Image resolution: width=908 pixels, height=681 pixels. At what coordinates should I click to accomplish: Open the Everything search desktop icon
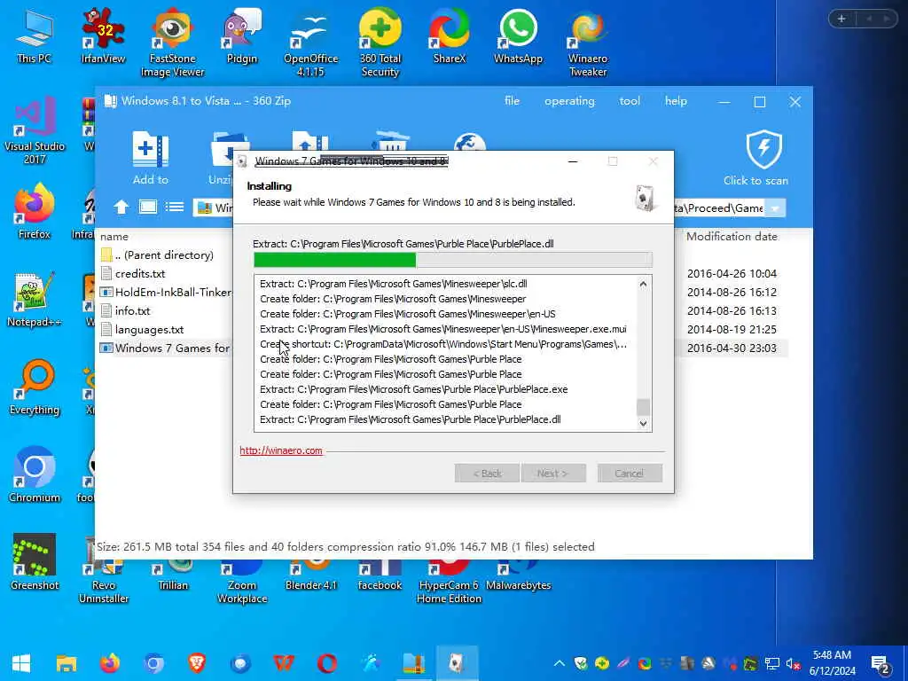[35, 387]
